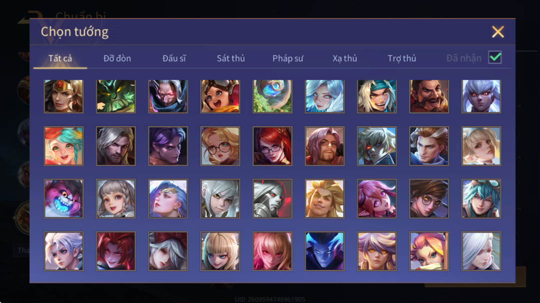
Task: Pick the spiky golden-haired smiling hero
Action: coord(325,199)
